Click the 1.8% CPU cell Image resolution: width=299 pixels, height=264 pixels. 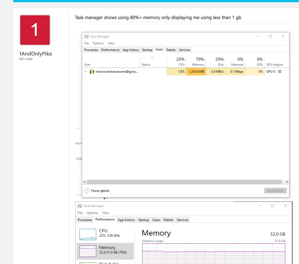(x=177, y=72)
